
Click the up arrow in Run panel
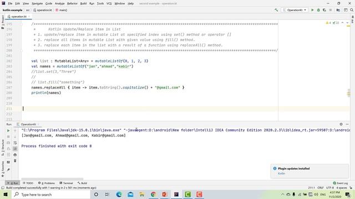point(15,130)
